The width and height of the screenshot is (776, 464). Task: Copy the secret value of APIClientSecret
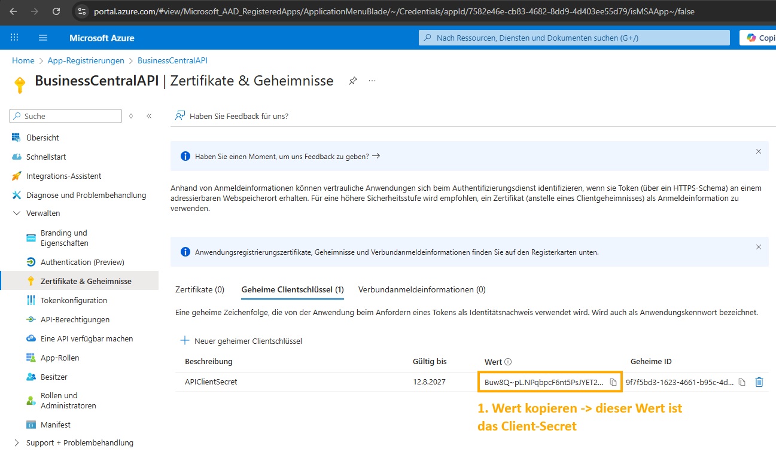613,382
